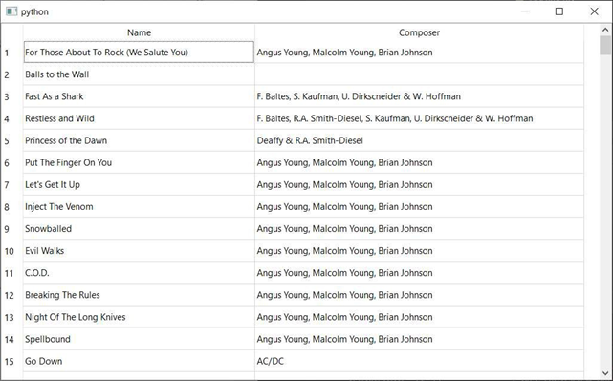Viewport: 613px width, 381px height.
Task: Select the 'AC/DC' composer cell
Action: [x=419, y=361]
